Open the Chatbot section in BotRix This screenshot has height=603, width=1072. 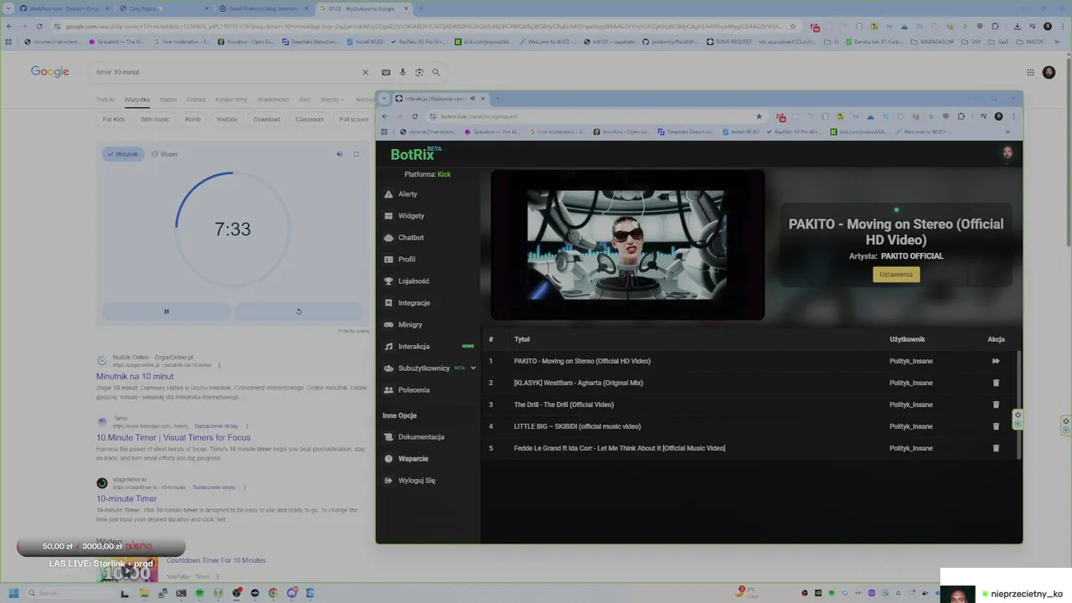coord(410,237)
